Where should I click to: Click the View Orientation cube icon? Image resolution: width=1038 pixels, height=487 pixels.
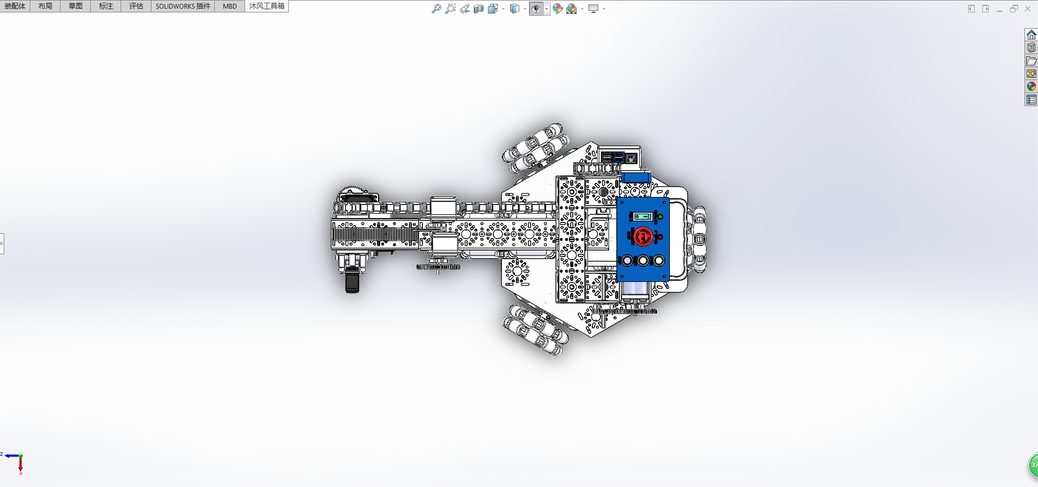pyautogui.click(x=493, y=9)
